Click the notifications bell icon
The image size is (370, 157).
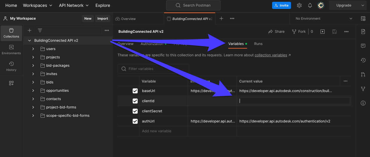point(310,5)
